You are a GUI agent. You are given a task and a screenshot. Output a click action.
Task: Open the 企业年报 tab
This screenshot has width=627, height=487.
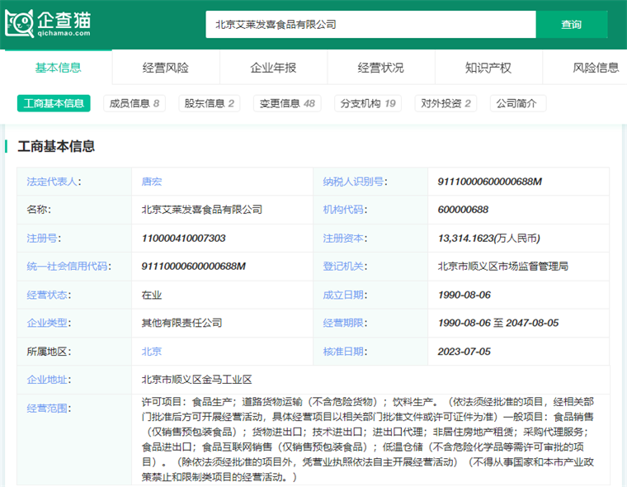273,68
